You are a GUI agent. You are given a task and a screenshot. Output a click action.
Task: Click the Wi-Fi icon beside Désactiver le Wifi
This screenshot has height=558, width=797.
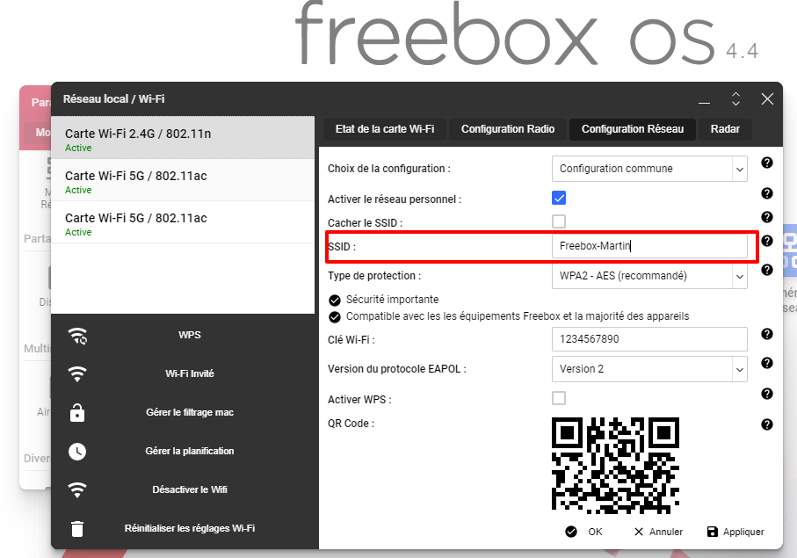(x=77, y=490)
